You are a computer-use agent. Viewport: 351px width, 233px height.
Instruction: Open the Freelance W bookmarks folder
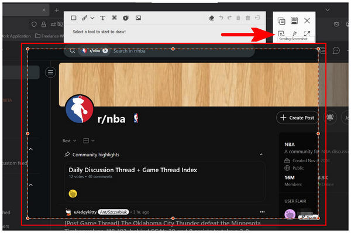coord(50,36)
